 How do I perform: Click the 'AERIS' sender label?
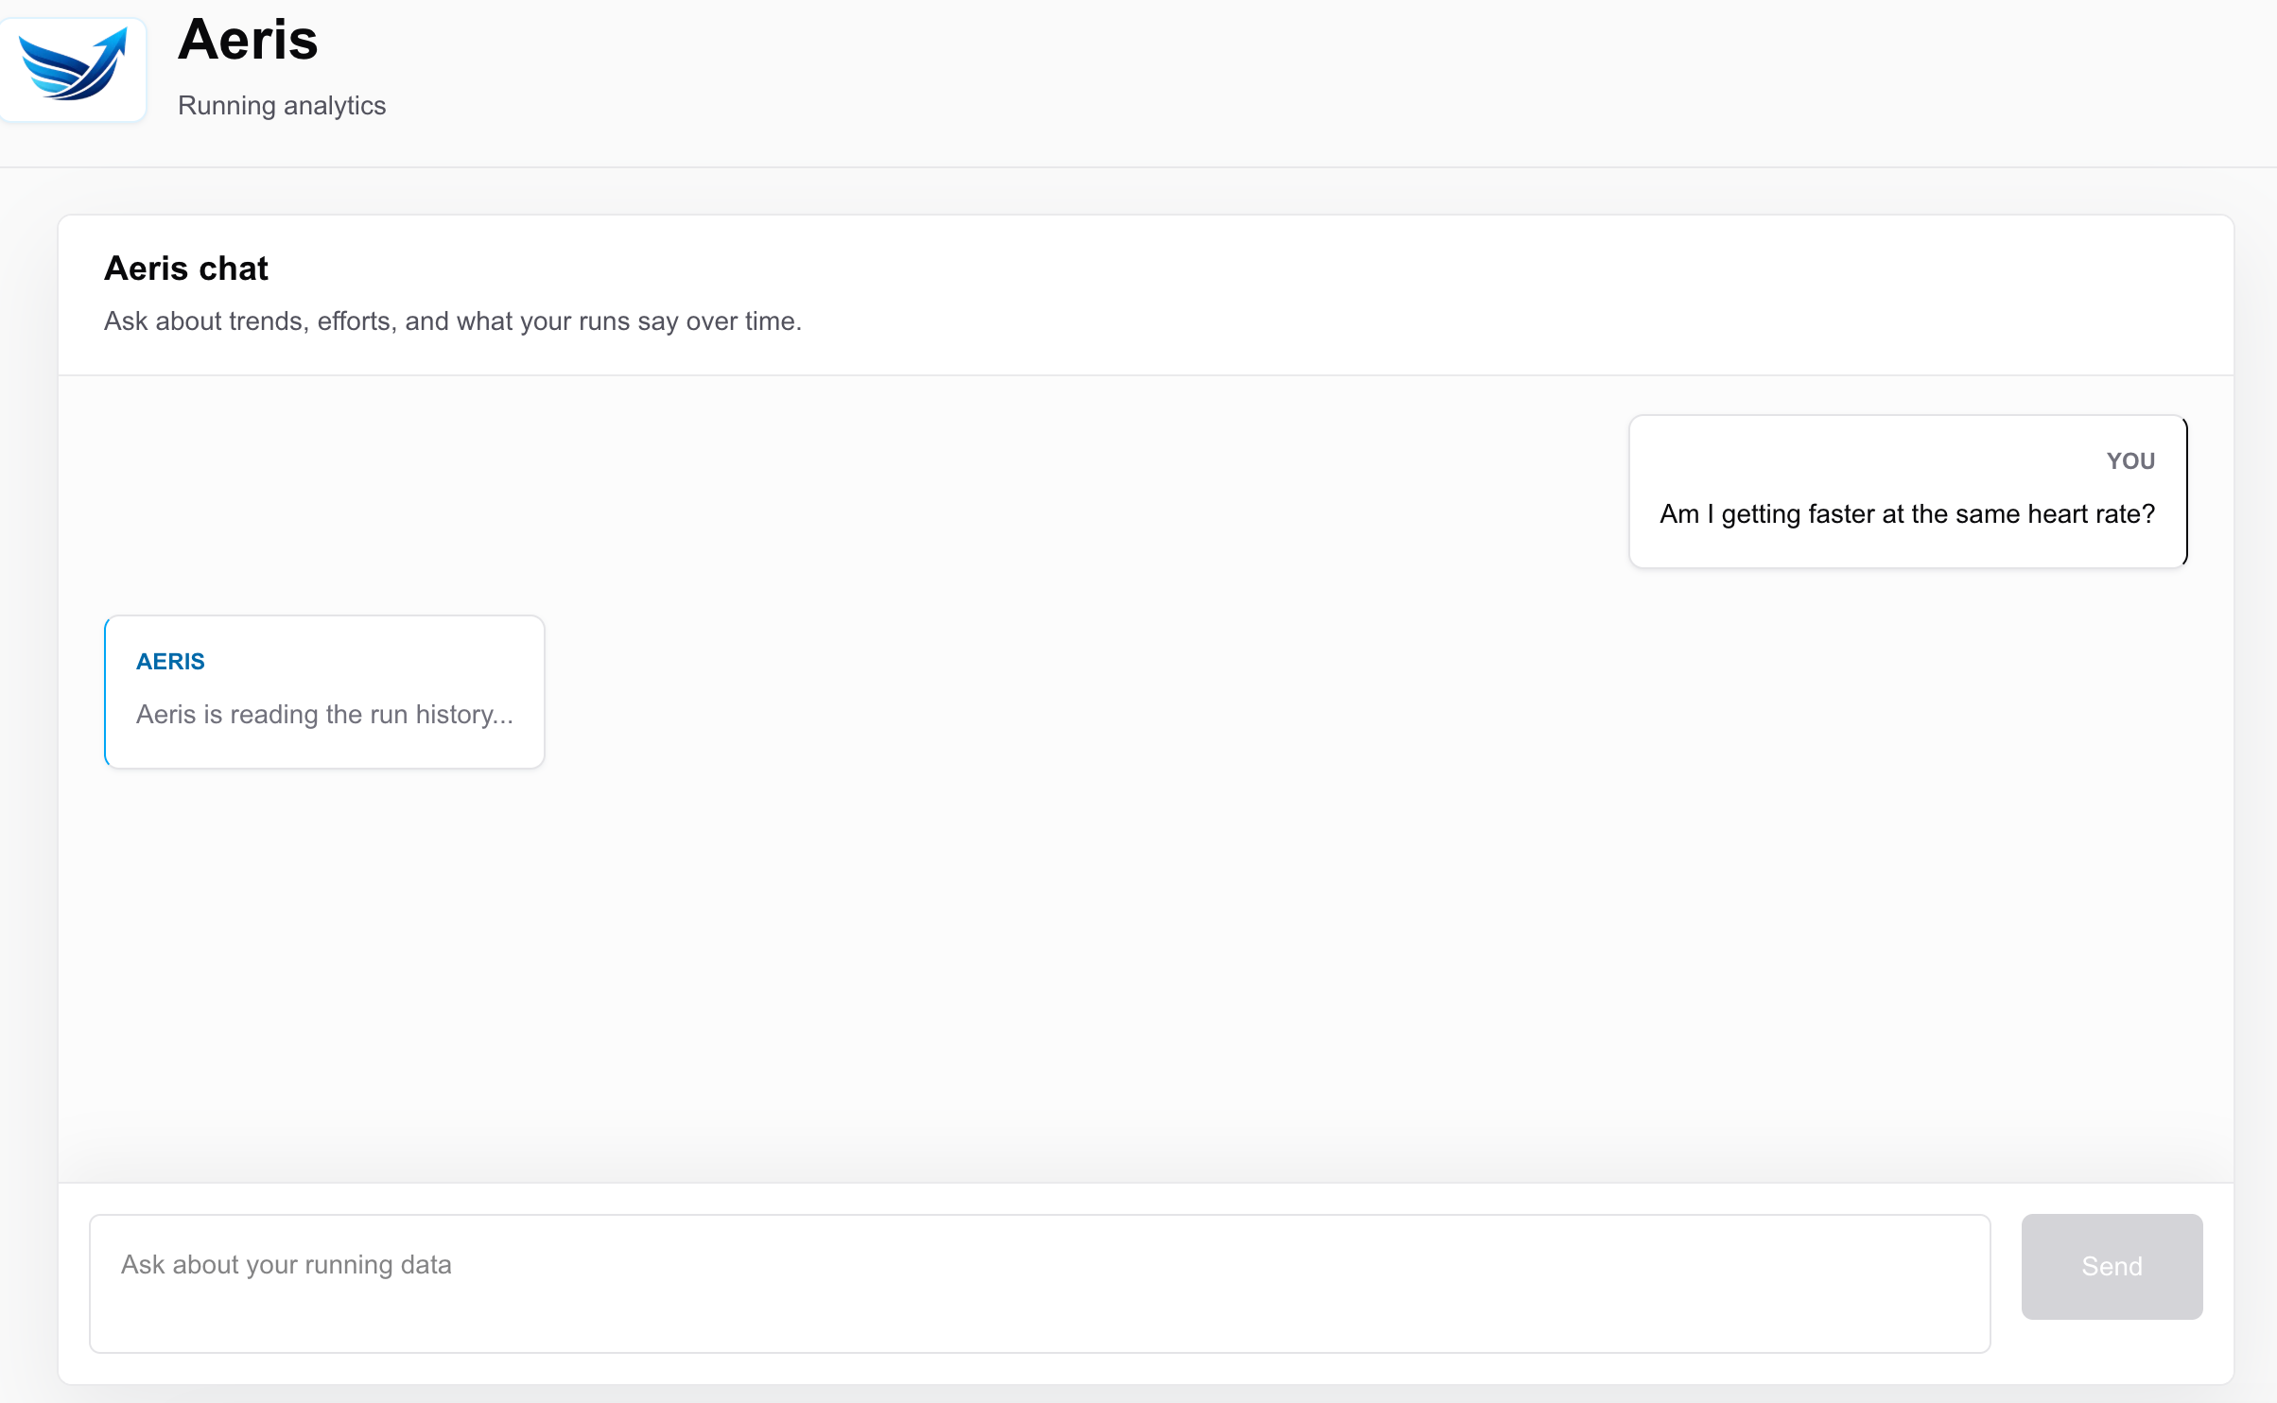[x=170, y=662]
